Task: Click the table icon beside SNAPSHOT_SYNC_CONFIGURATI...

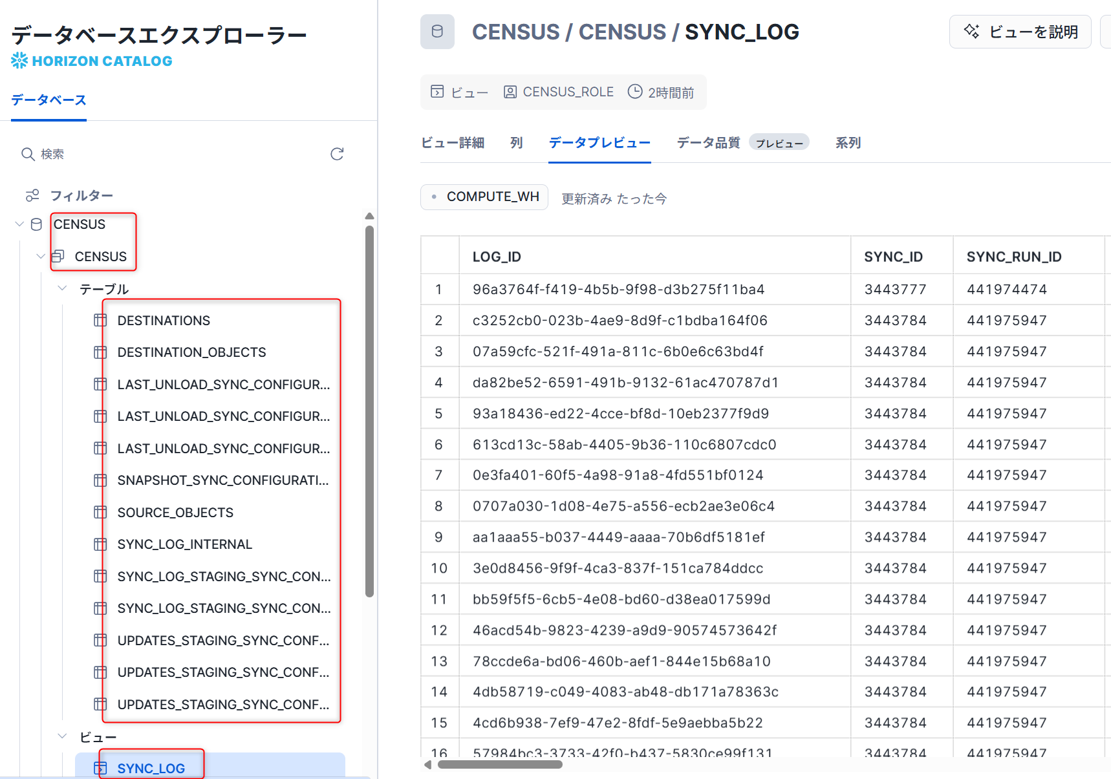Action: 100,480
